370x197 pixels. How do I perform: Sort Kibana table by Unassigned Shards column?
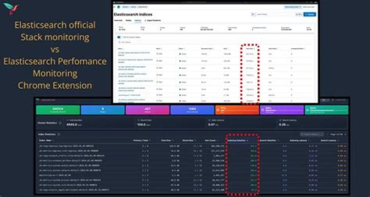tap(298, 49)
